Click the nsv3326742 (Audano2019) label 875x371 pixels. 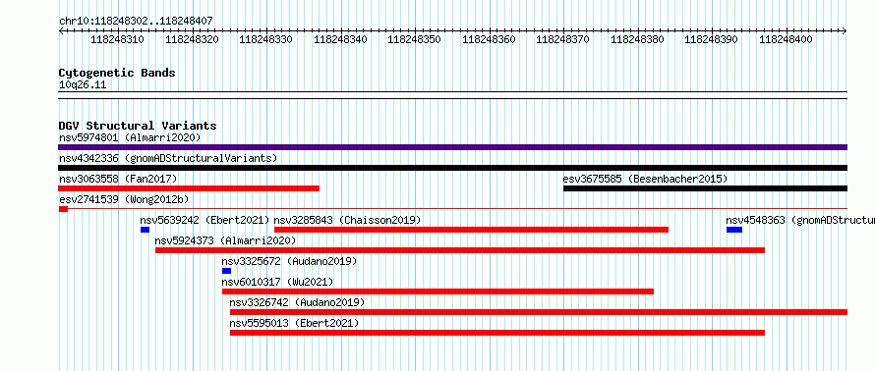(x=297, y=302)
